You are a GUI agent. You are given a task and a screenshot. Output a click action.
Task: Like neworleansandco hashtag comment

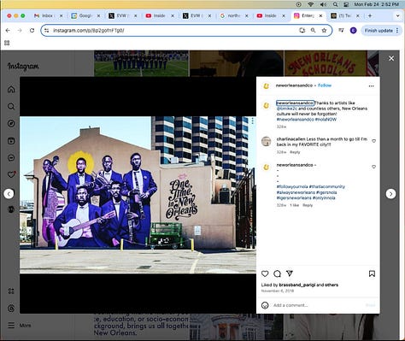coord(374,167)
